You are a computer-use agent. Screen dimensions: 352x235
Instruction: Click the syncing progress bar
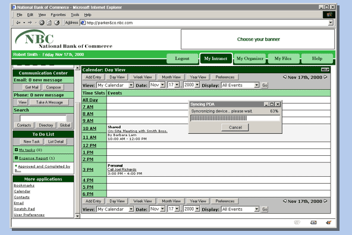coord(235,118)
